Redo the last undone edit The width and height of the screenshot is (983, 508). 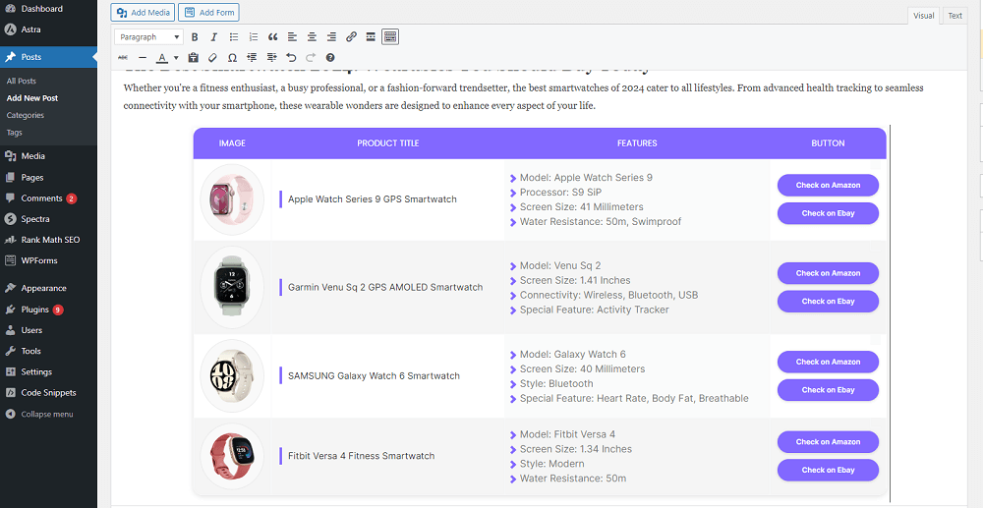coord(311,58)
